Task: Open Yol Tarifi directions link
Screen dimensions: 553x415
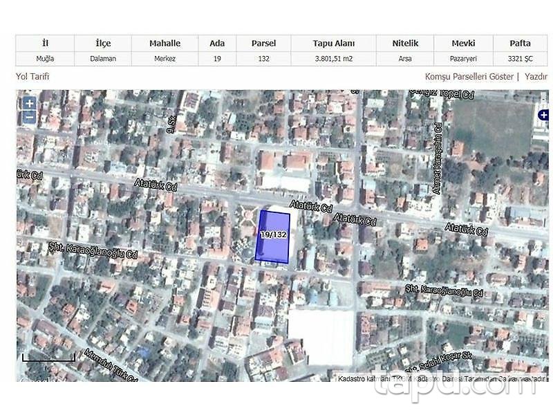Action: coord(34,76)
